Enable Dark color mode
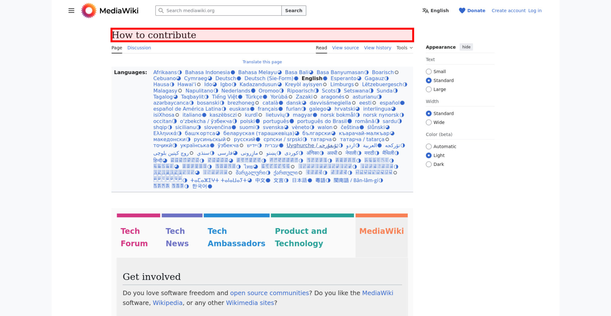The image size is (611, 316). (429, 164)
